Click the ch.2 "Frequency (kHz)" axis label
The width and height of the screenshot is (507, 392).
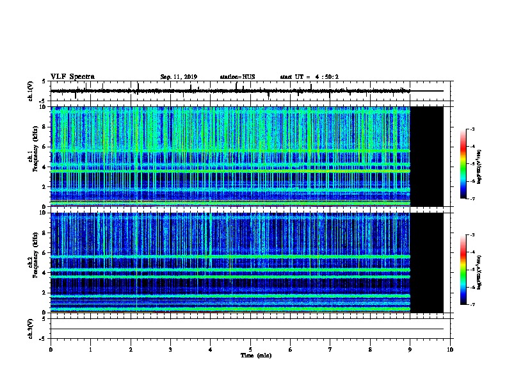(35, 255)
